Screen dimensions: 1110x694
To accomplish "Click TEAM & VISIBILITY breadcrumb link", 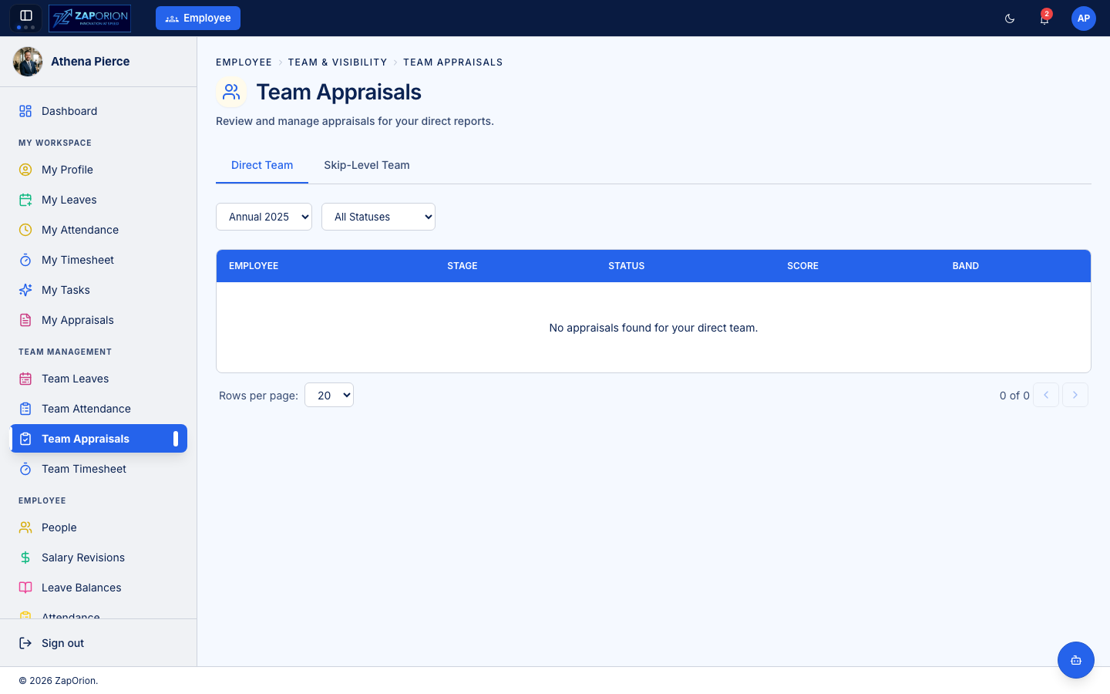I will 338,62.
